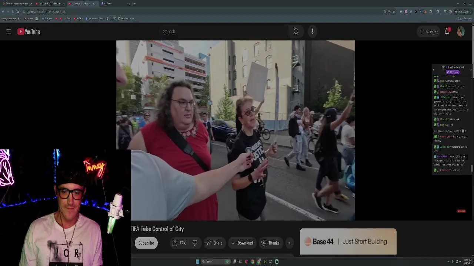Click the browser address bar URL
This screenshot has height=266, width=474.
pos(46,11)
